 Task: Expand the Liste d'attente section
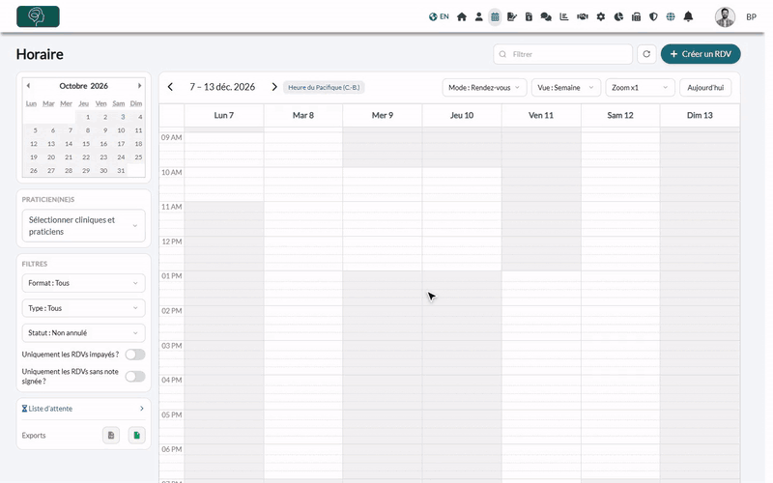pos(83,409)
